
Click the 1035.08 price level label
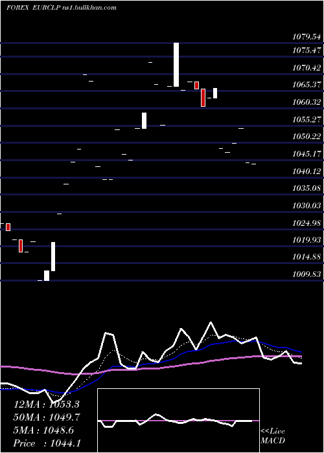click(307, 188)
